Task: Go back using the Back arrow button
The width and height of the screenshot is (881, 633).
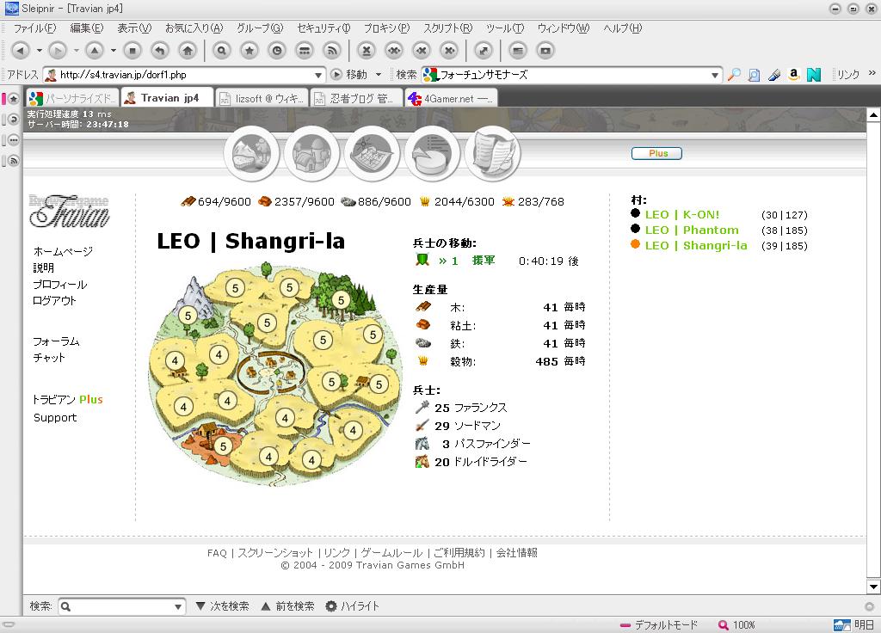Action: [x=21, y=51]
